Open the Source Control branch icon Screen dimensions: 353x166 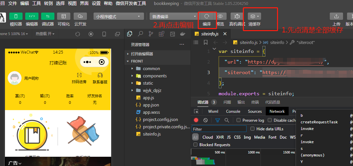click(x=151, y=34)
